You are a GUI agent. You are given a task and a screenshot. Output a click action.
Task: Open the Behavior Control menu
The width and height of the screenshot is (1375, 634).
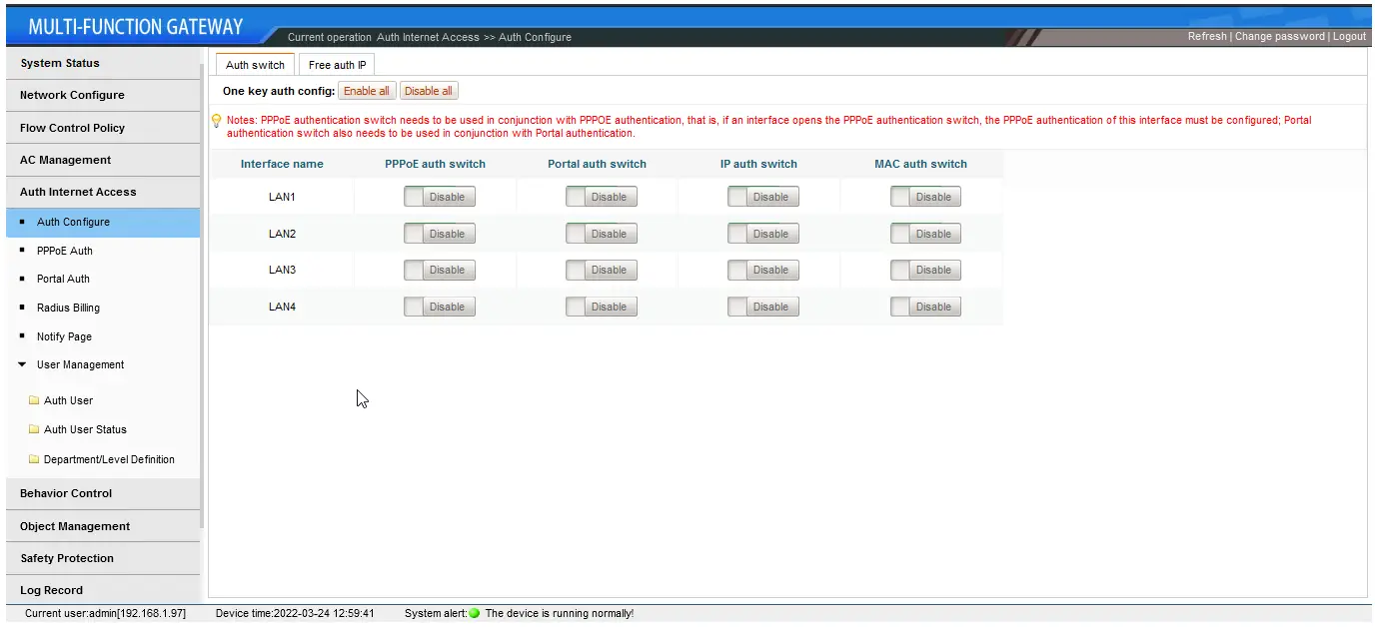(102, 493)
